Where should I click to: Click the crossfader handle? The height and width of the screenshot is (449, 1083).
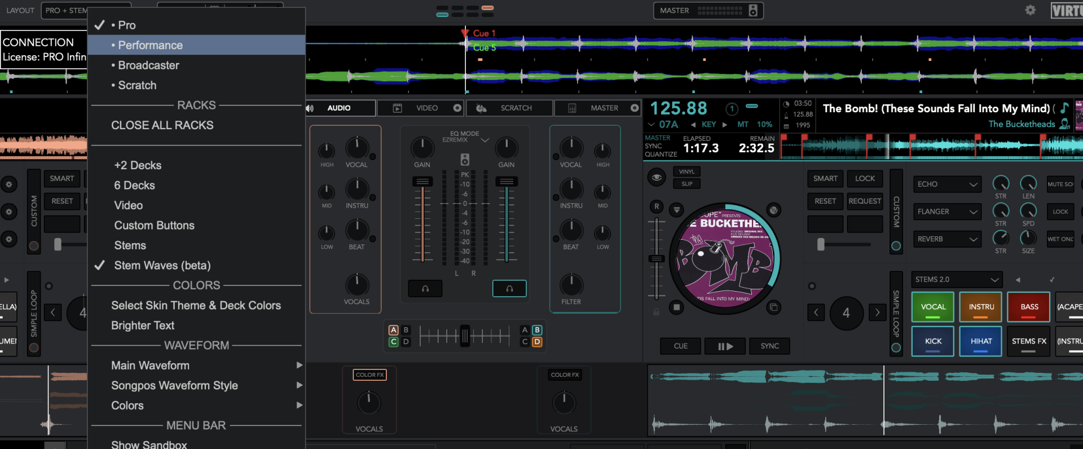pyautogui.click(x=465, y=336)
